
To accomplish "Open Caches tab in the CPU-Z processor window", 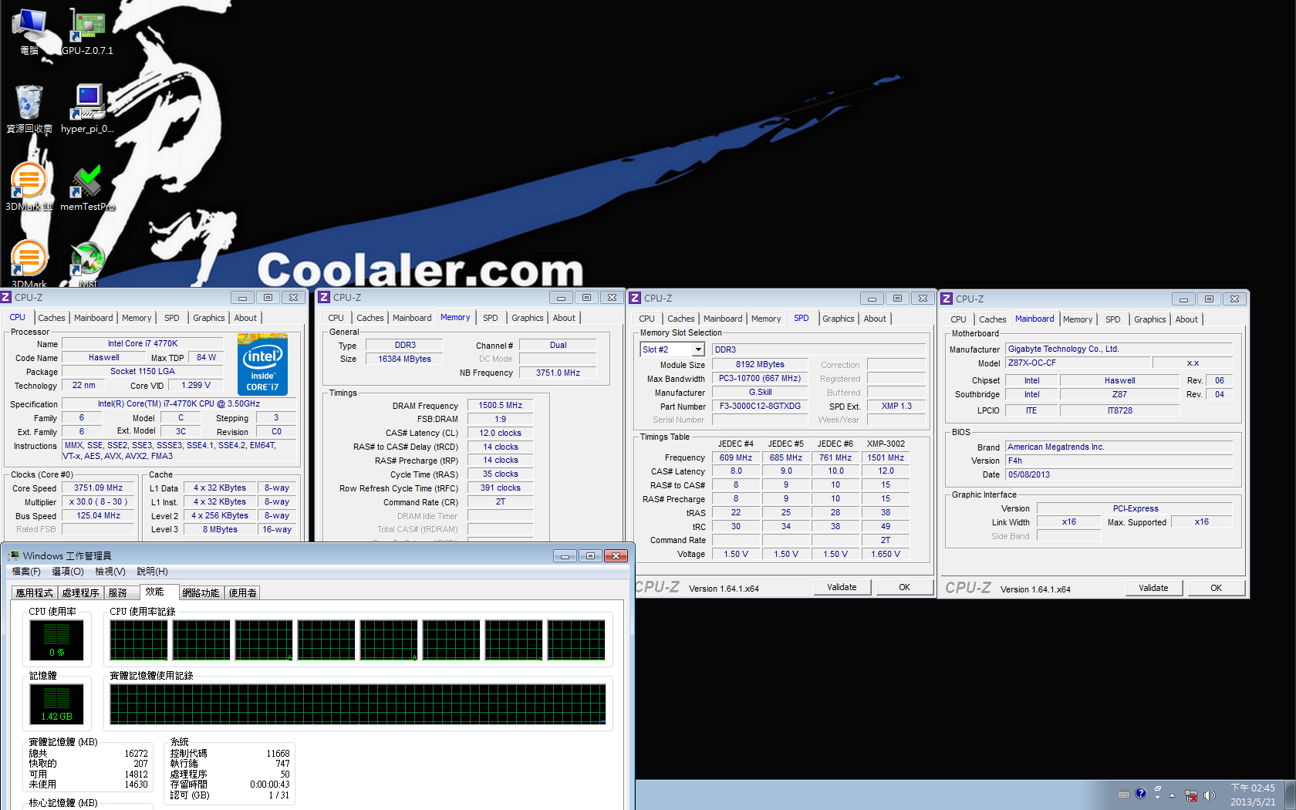I will pyautogui.click(x=52, y=318).
